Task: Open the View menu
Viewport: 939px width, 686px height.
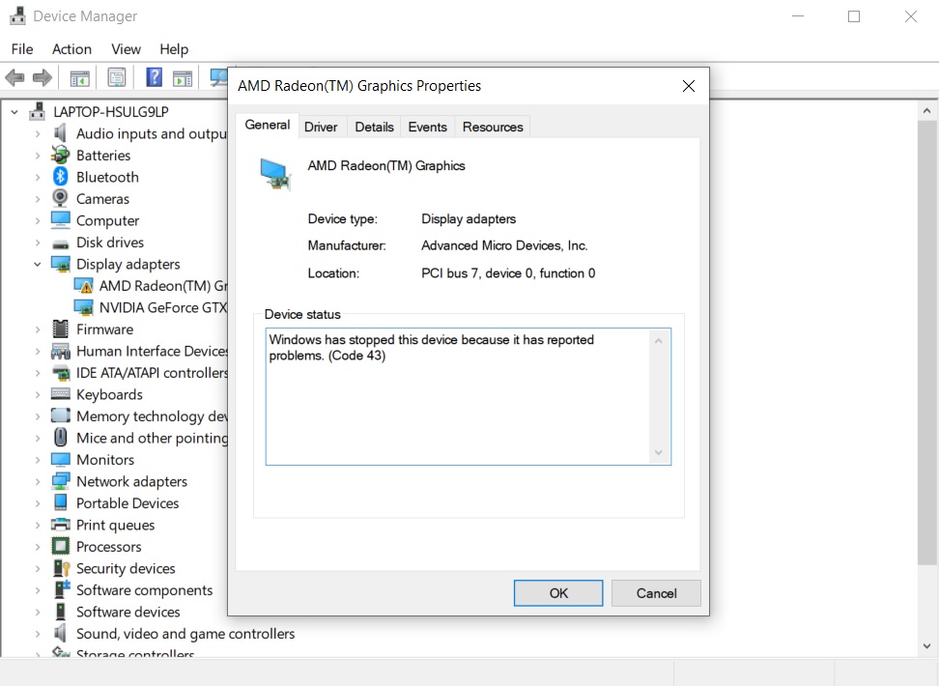Action: 126,49
